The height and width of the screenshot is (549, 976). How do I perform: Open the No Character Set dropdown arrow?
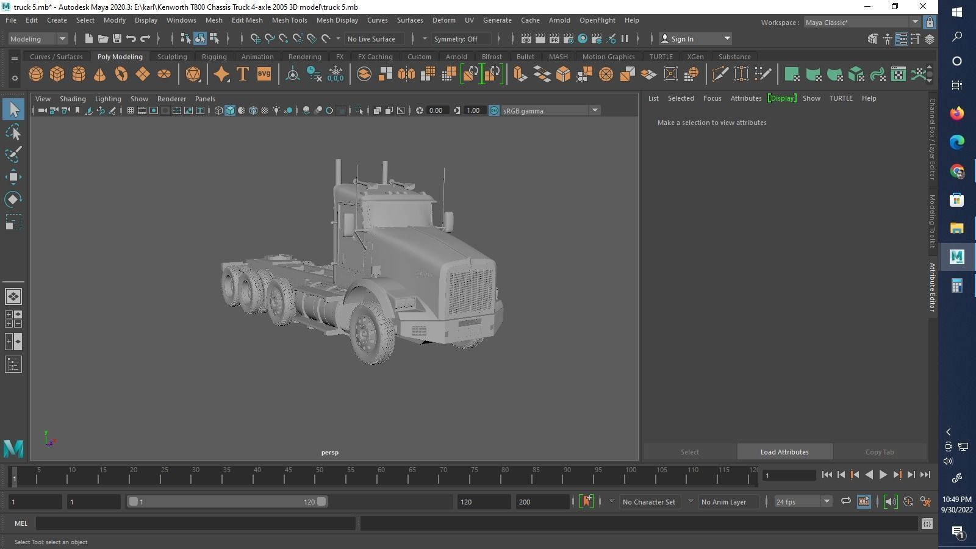[x=612, y=501]
